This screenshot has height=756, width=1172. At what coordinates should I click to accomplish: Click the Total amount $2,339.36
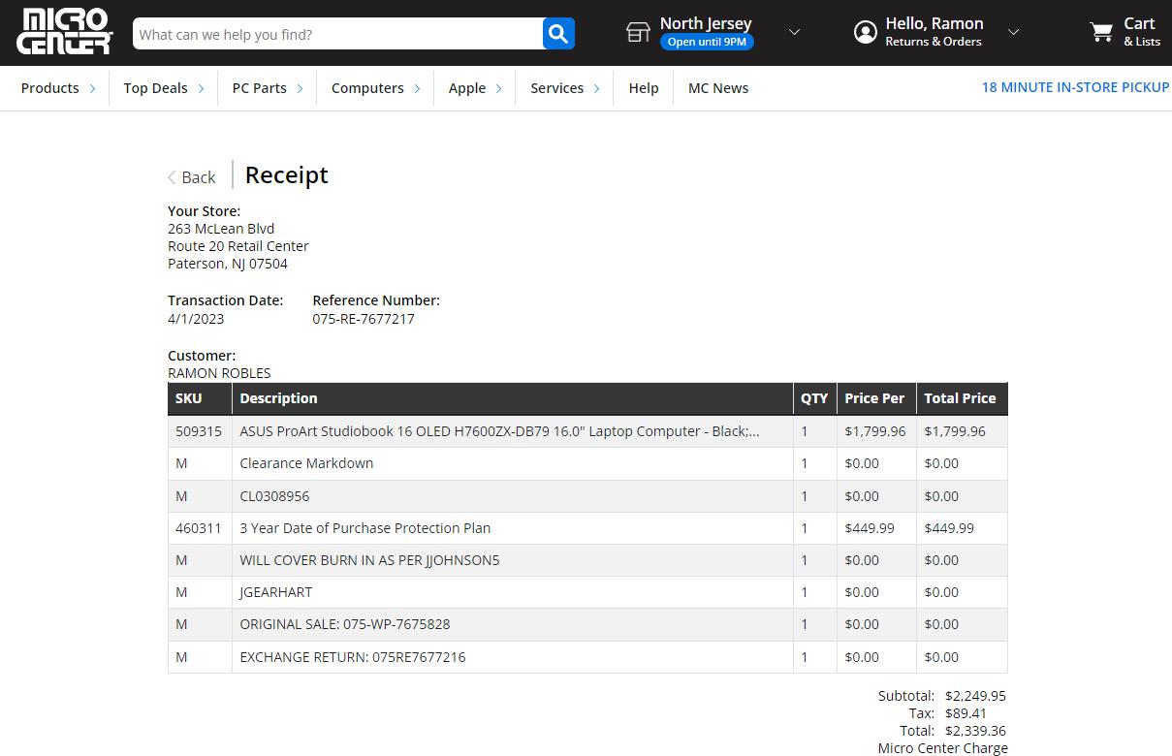(x=975, y=731)
